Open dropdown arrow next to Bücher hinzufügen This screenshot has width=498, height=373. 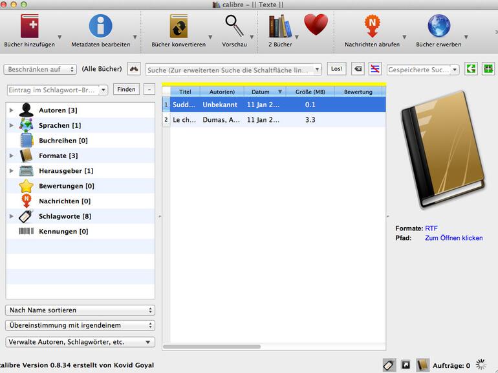60,37
